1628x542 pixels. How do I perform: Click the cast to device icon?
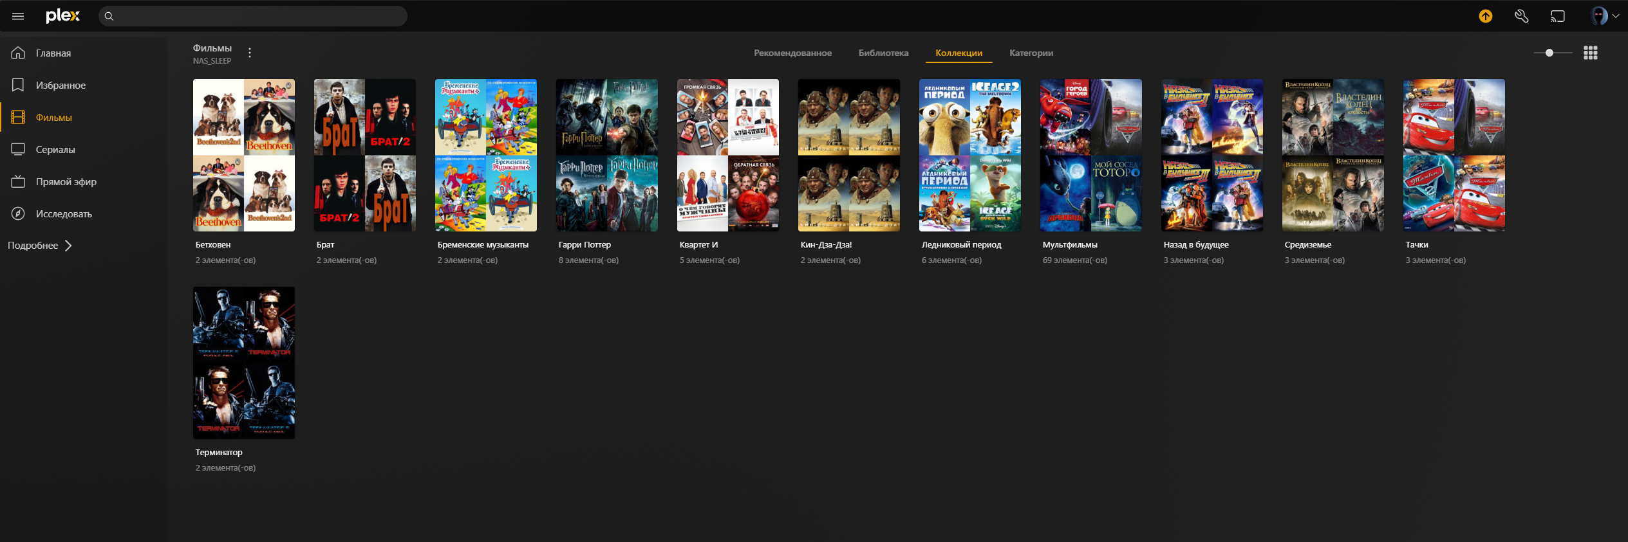click(x=1558, y=16)
